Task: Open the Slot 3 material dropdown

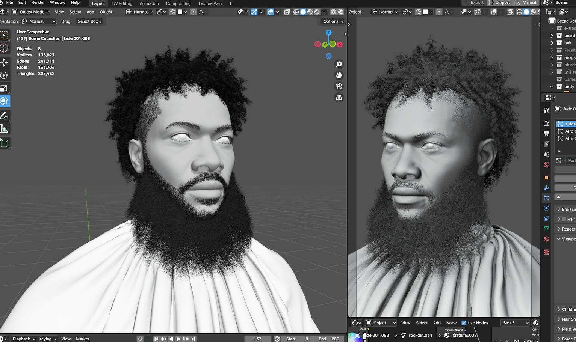Action: [516, 323]
